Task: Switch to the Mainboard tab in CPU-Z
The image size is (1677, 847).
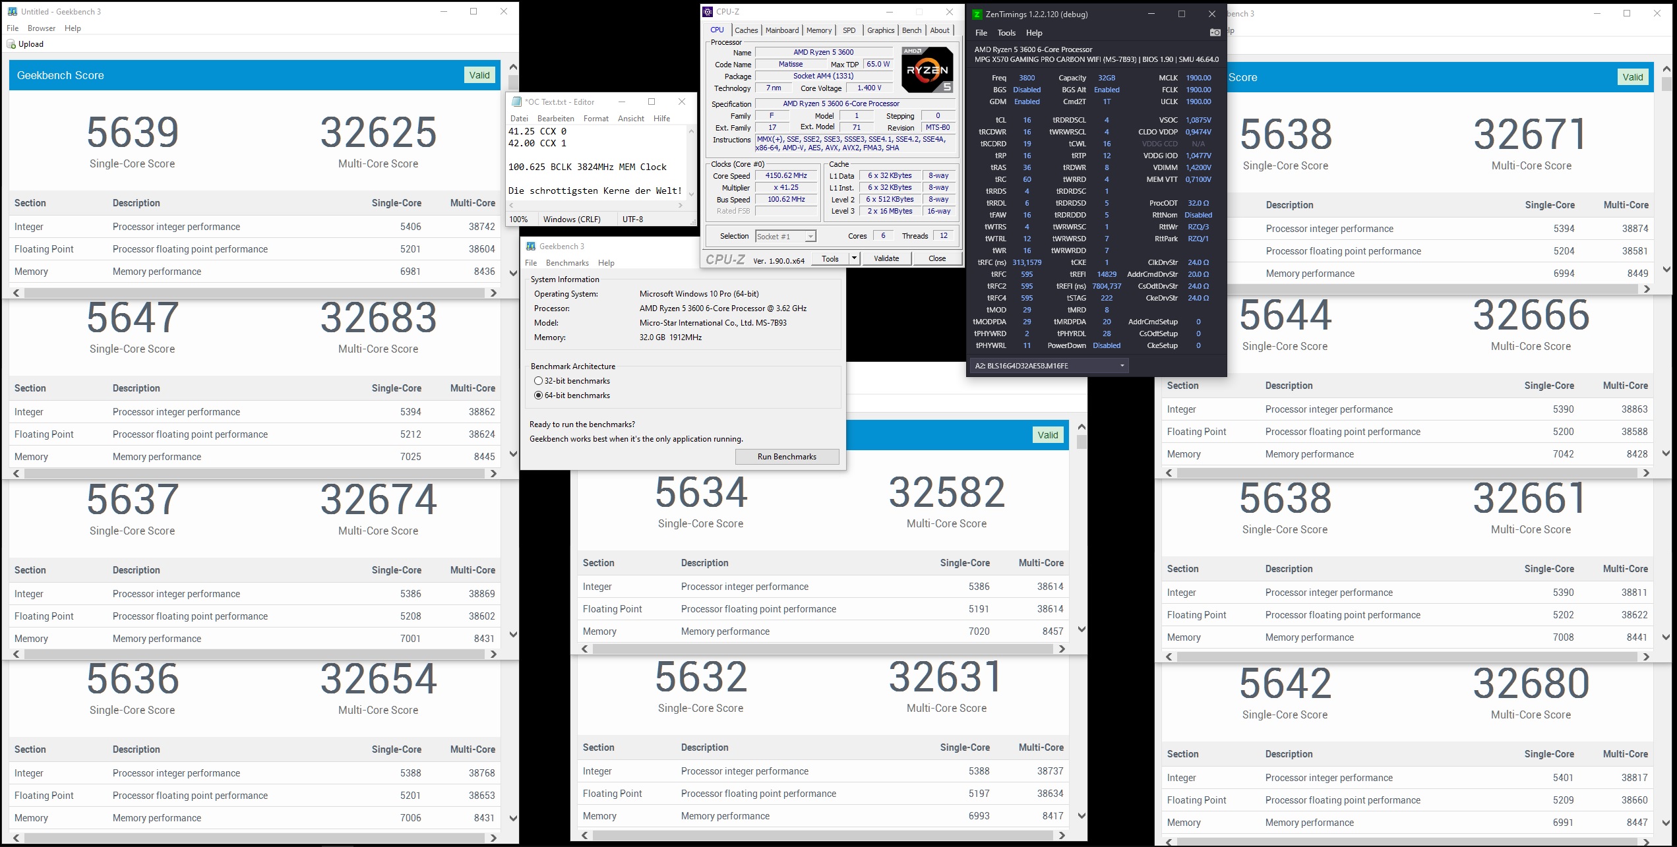Action: pyautogui.click(x=782, y=30)
